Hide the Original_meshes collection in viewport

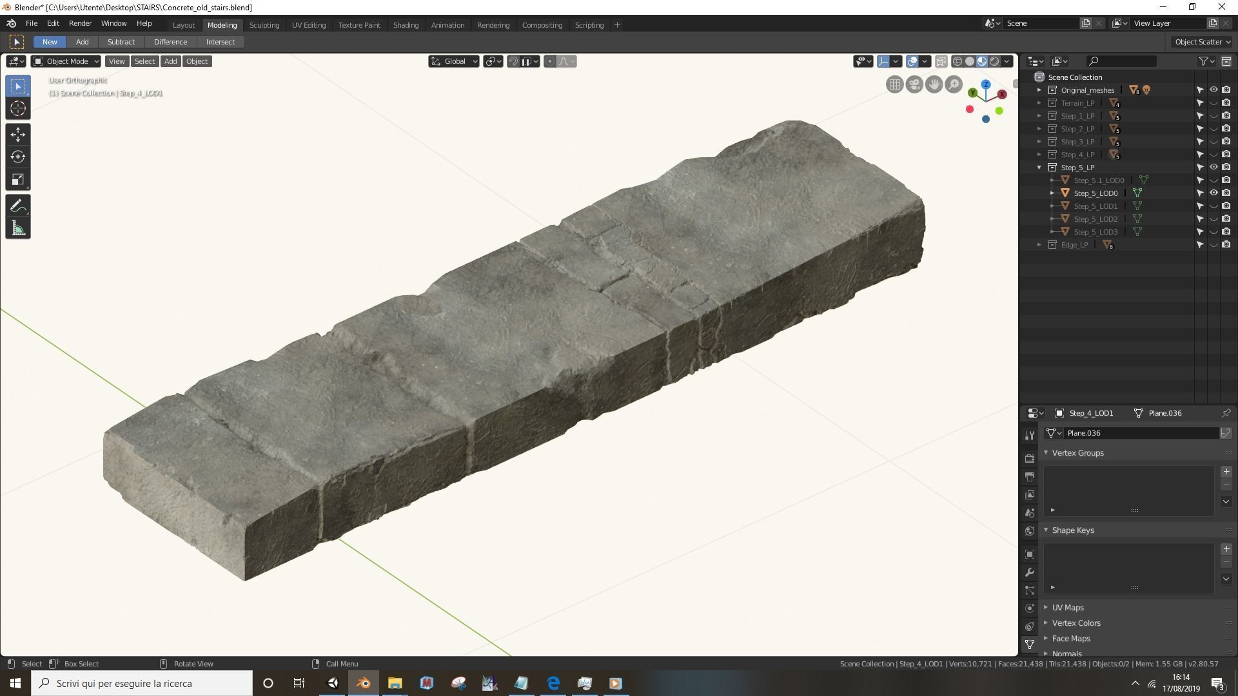pos(1213,90)
